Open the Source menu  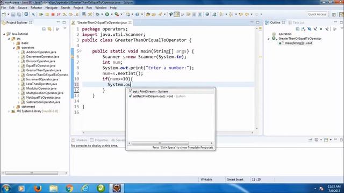[23, 8]
